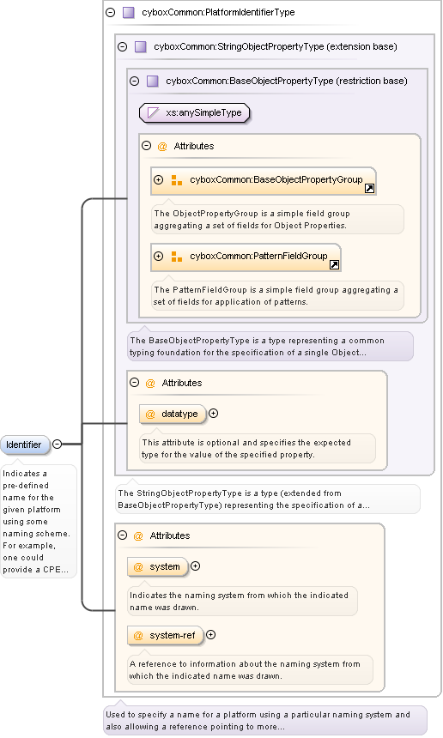Screen dimensions: 443x738
Task: Select the Identifier element
Action: (x=25, y=445)
